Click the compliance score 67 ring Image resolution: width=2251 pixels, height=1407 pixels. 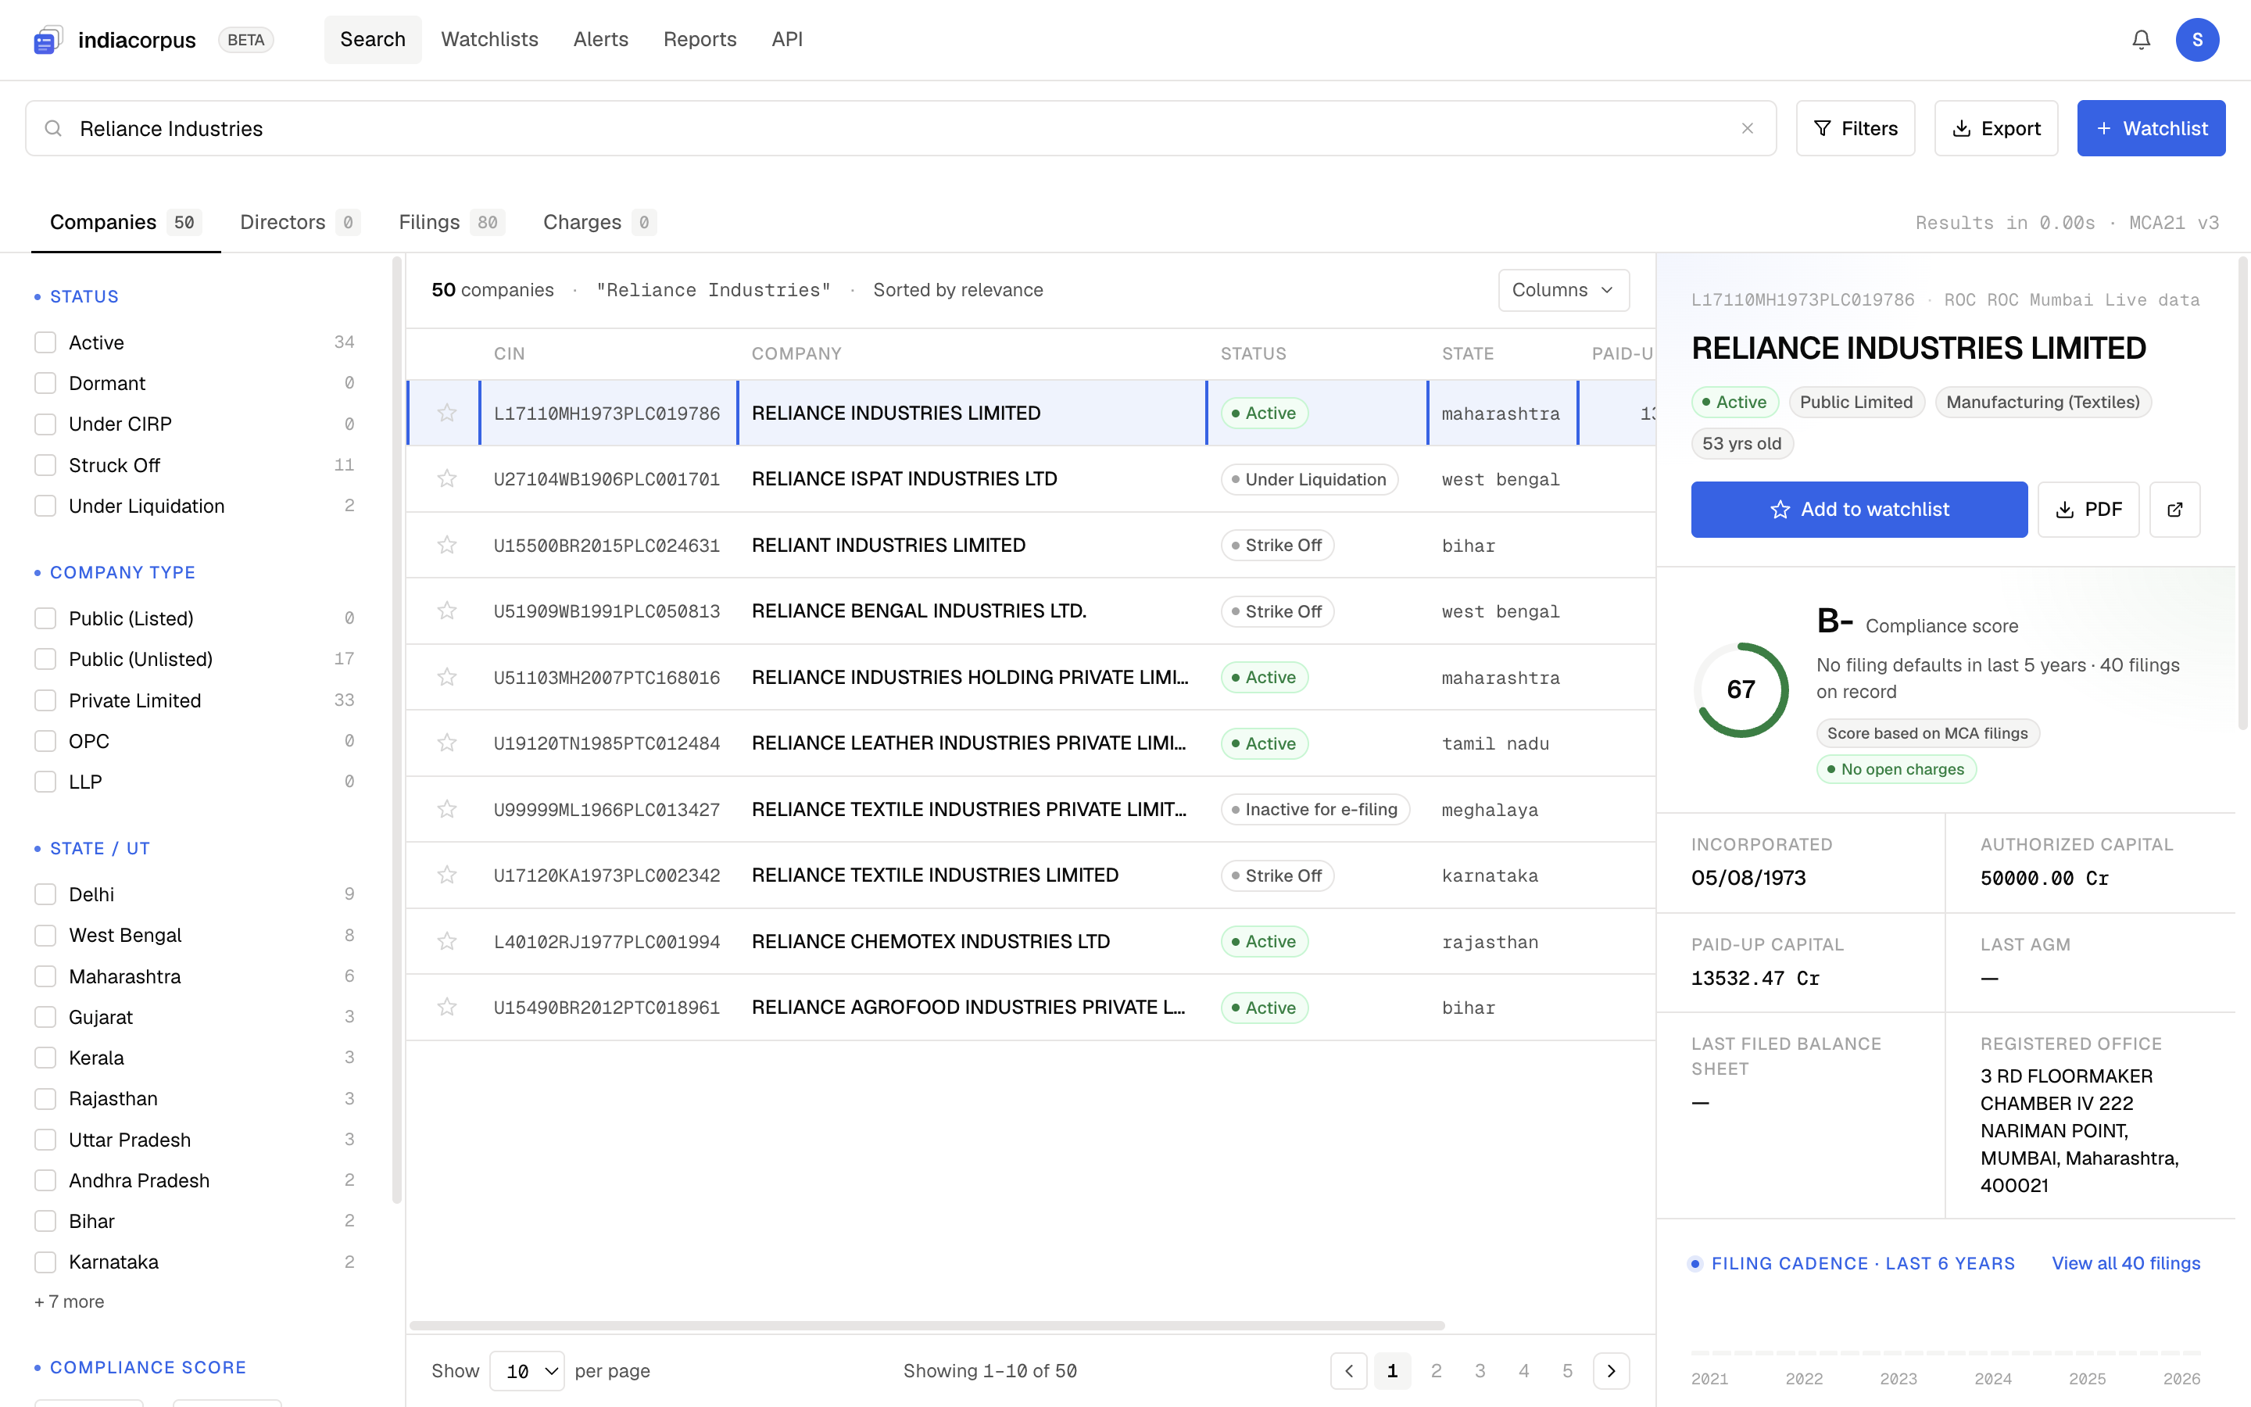(x=1741, y=689)
